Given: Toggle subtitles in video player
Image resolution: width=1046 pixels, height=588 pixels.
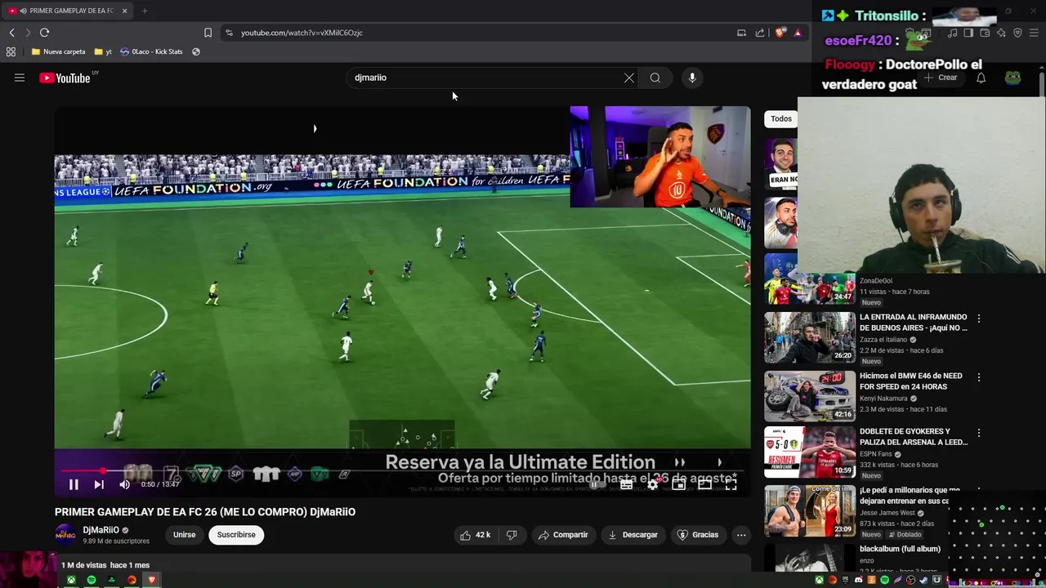Looking at the screenshot, I should click(626, 484).
